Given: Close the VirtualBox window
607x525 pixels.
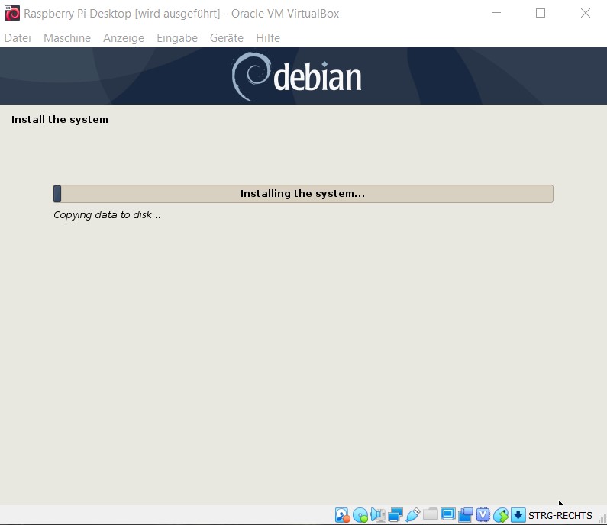Looking at the screenshot, I should [586, 13].
